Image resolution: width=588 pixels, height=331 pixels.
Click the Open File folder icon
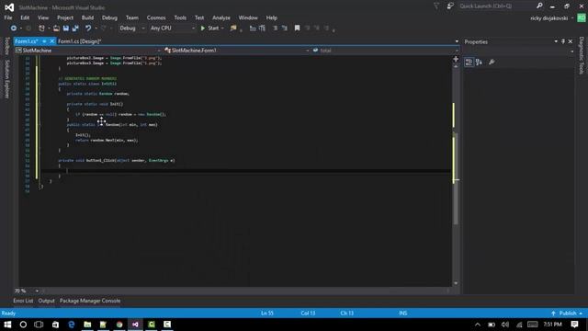pos(56,29)
